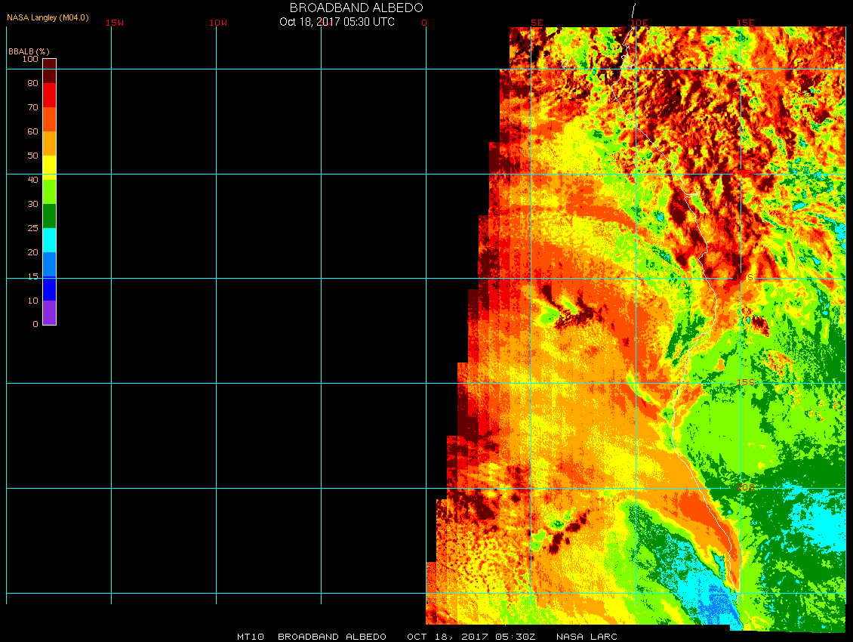Screen dimensions: 853x642
Task: Click the 'NASA Langley (M04.0)' label
Action: (x=48, y=17)
